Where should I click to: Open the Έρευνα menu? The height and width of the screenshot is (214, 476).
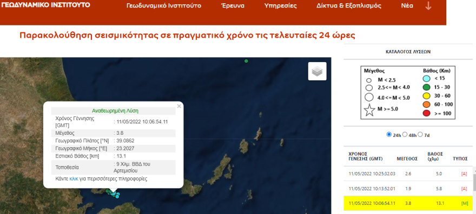click(x=233, y=6)
